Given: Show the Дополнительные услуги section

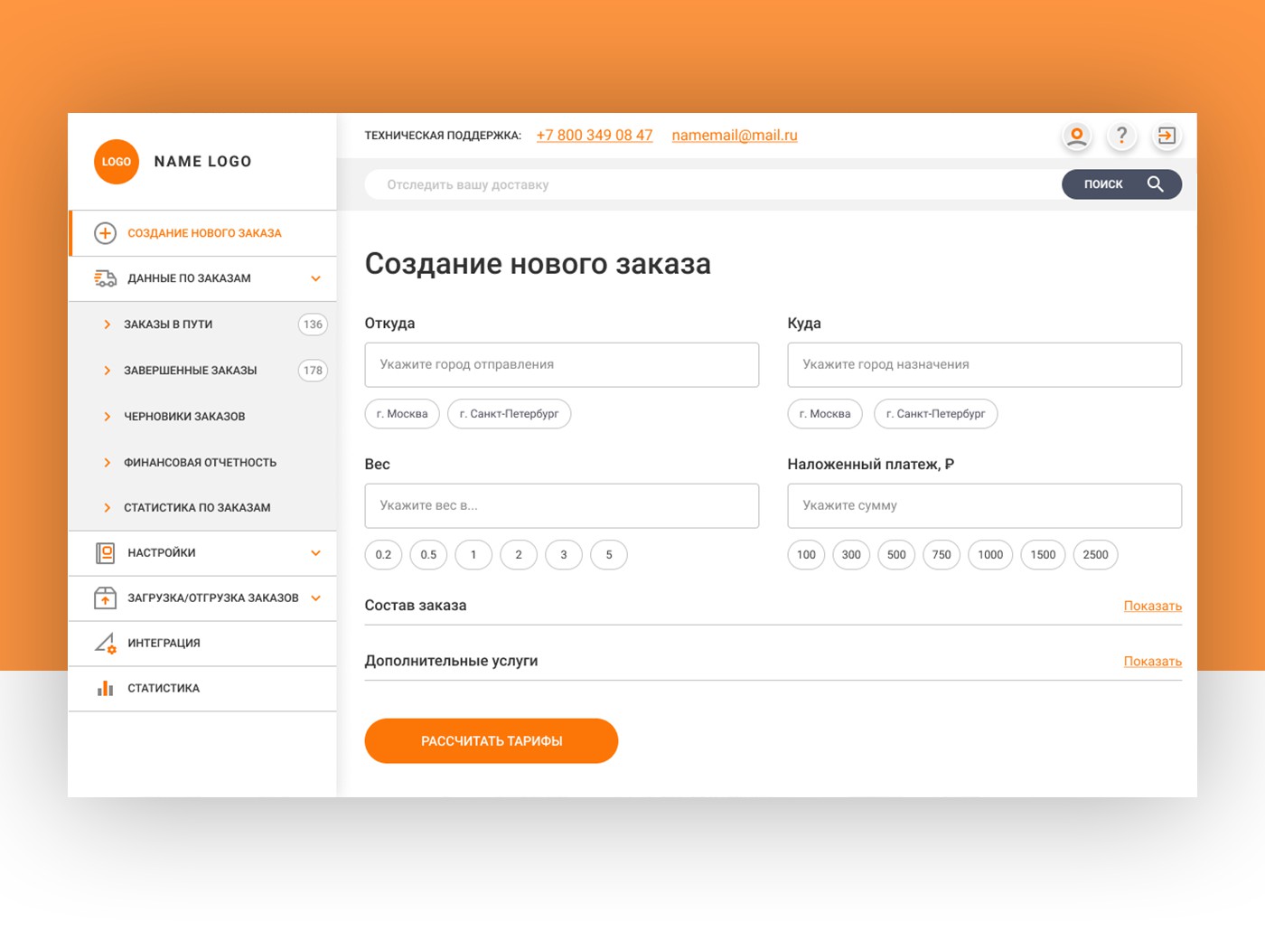Looking at the screenshot, I should 1153,662.
